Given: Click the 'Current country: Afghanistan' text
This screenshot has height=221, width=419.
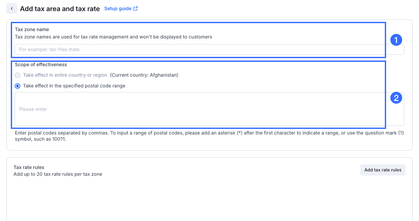Looking at the screenshot, I should (x=144, y=75).
